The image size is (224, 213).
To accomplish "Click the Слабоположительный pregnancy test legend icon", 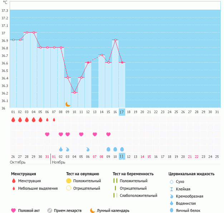I will pyautogui.click(x=115, y=195).
